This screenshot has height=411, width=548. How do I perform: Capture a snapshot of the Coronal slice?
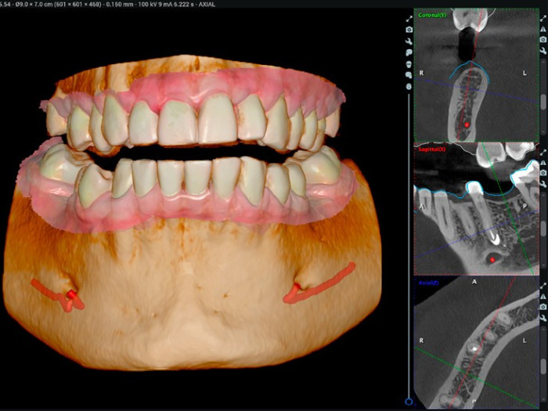point(543,39)
